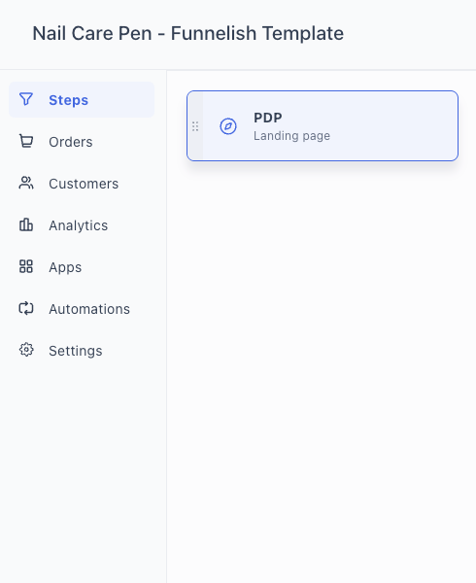
Task: Open the Customers list
Action: pyautogui.click(x=84, y=184)
